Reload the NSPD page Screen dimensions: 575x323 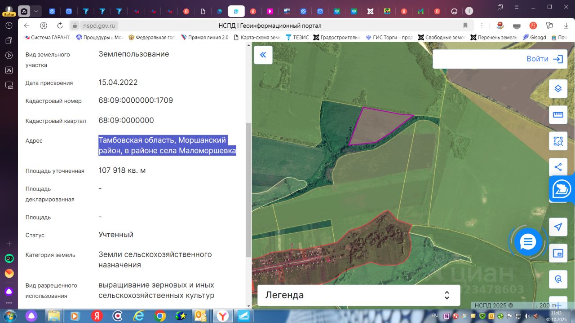pos(60,26)
